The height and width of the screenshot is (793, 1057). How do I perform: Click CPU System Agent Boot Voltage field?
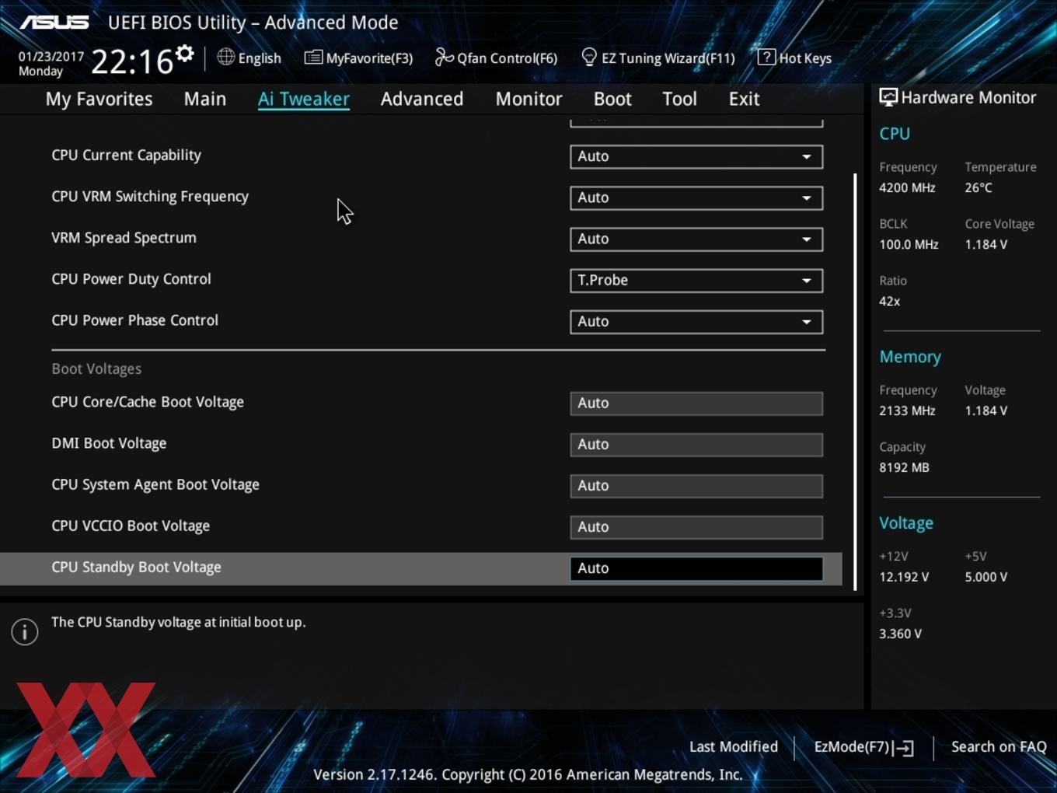pyautogui.click(x=696, y=485)
